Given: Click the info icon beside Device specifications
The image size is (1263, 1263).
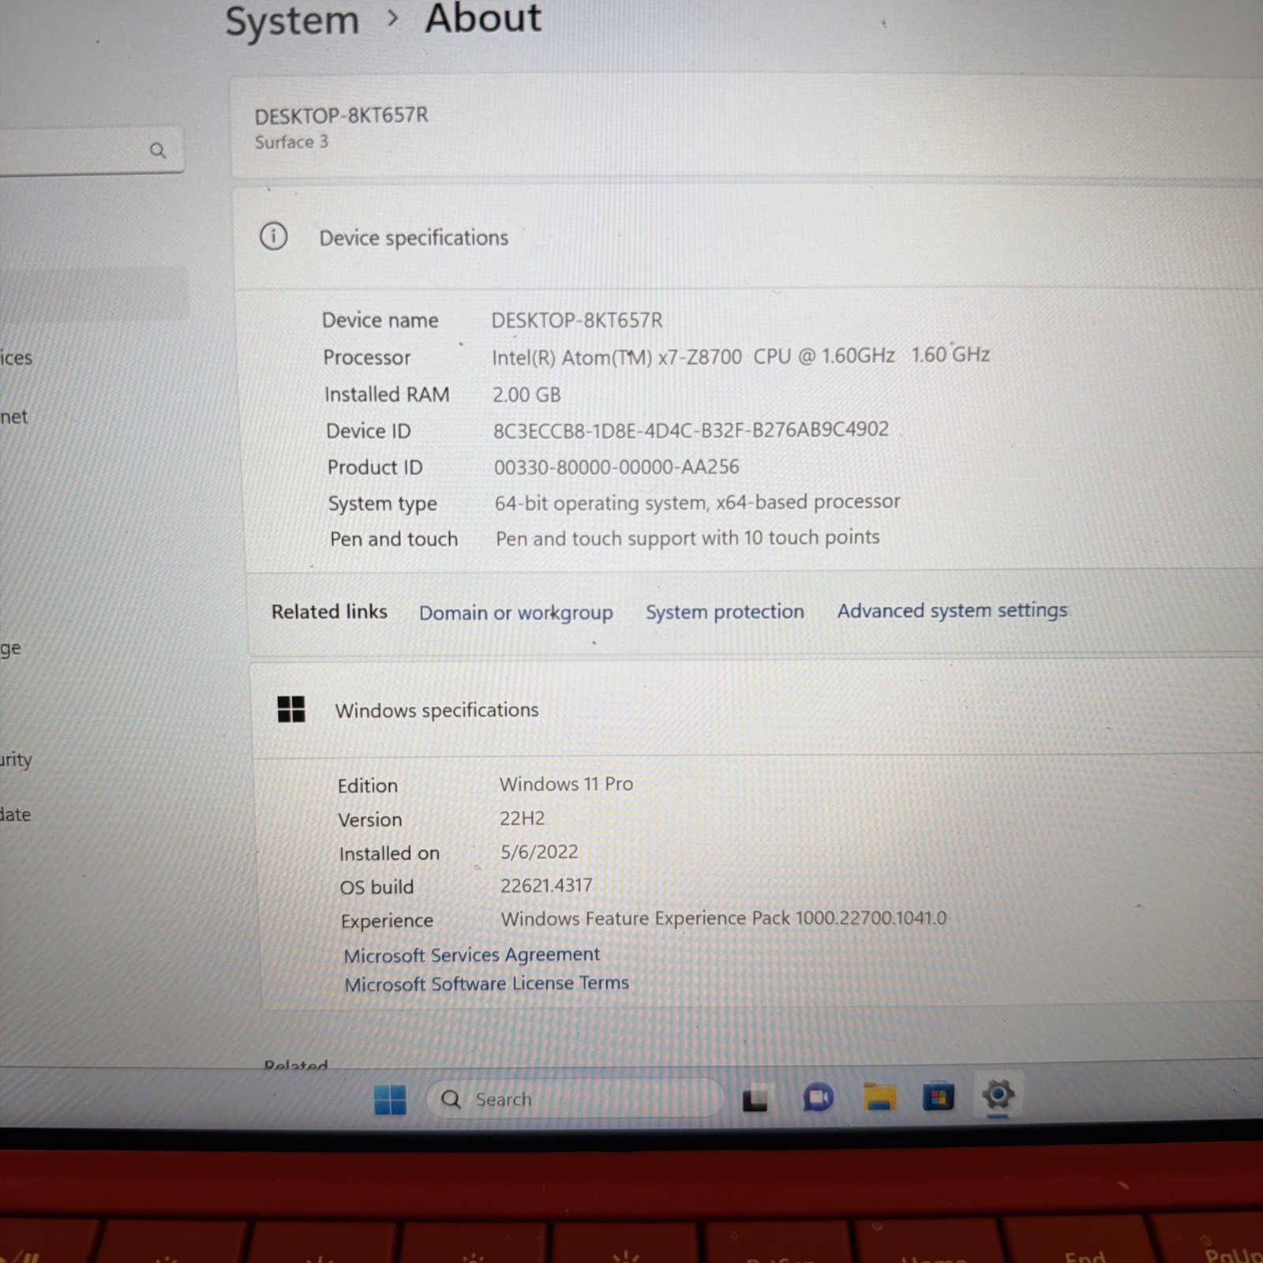Looking at the screenshot, I should (274, 236).
